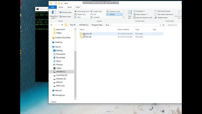Click WSYSM (C:) in address bar
This screenshot has width=202, height=114.
(x=84, y=25)
